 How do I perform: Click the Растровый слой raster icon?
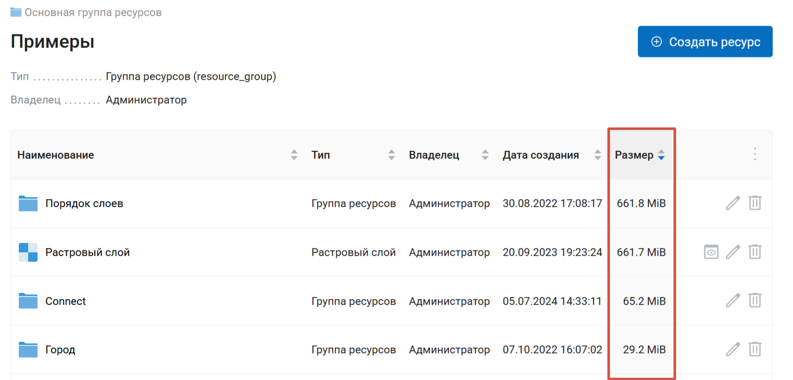tap(28, 252)
